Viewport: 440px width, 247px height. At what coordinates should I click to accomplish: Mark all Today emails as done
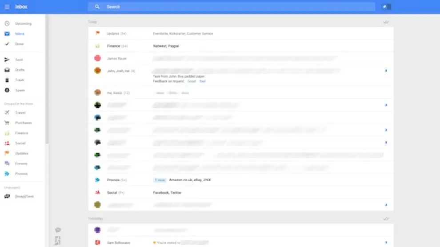[386, 22]
